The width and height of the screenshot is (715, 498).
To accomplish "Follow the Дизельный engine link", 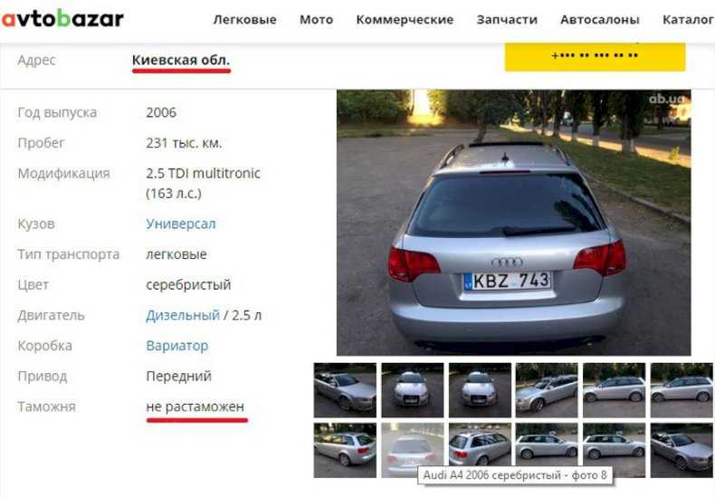I will click(183, 315).
